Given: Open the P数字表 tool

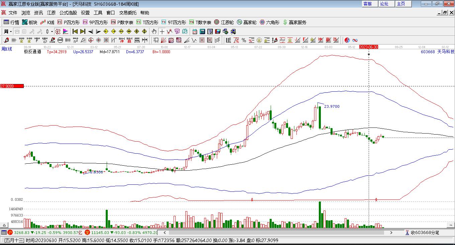Looking at the screenshot, I should click(122, 22).
